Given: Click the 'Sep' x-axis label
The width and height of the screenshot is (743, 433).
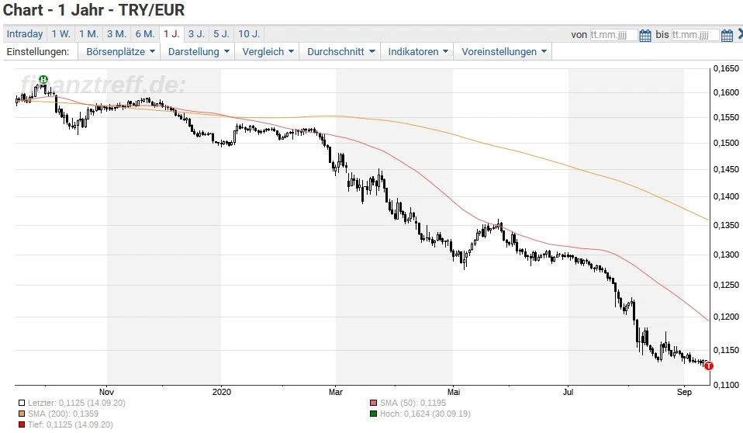Looking at the screenshot, I should tap(684, 392).
